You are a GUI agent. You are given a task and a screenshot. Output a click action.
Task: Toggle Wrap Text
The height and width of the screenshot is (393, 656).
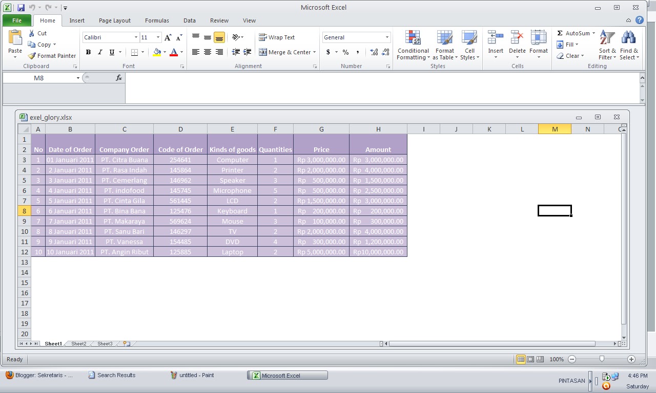pyautogui.click(x=277, y=37)
